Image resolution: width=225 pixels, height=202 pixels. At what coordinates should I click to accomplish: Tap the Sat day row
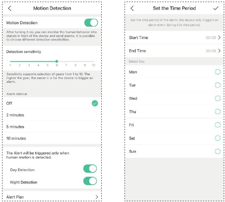(174, 138)
